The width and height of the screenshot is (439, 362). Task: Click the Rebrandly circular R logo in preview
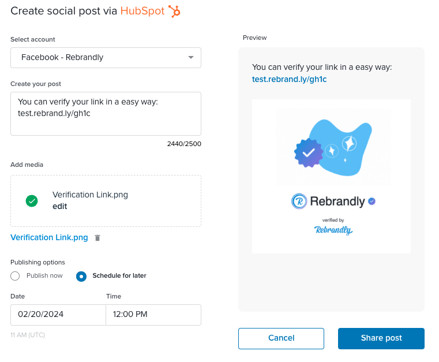tap(299, 201)
